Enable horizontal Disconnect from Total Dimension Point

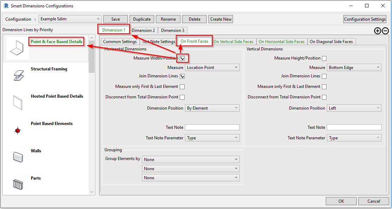[x=182, y=97]
